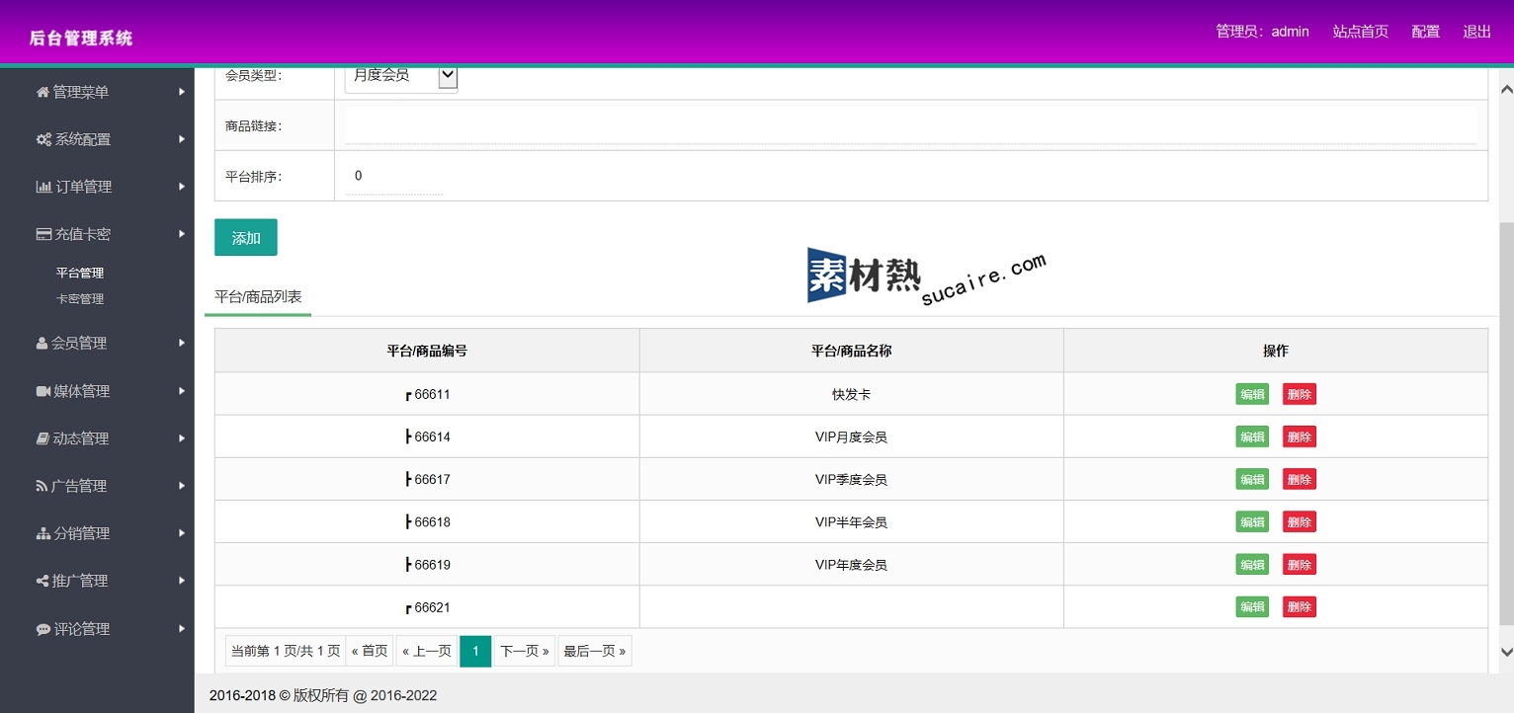Open the 分销管理 menu label
This screenshot has width=1514, height=713.
(x=82, y=533)
